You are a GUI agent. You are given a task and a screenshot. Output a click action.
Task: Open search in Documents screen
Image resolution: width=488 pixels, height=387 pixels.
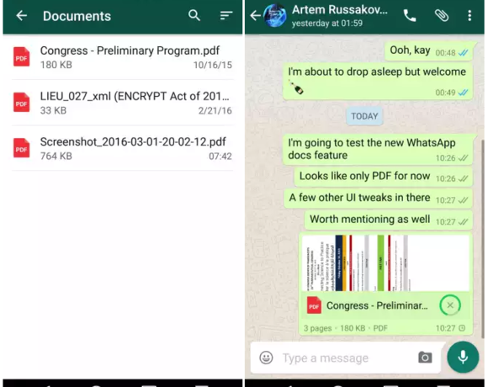[x=194, y=15]
